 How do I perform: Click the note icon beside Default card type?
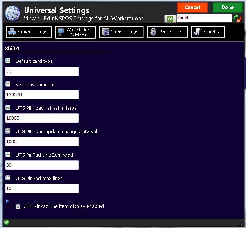8,61
